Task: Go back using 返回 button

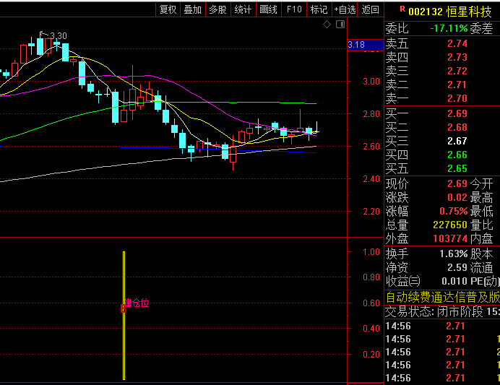Action: 370,9
